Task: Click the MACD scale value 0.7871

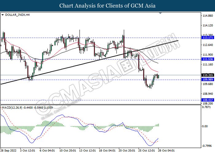Action: [206, 107]
